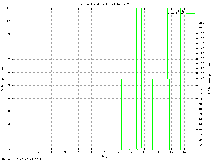Click the right-axis value 100

(x=202, y=99)
